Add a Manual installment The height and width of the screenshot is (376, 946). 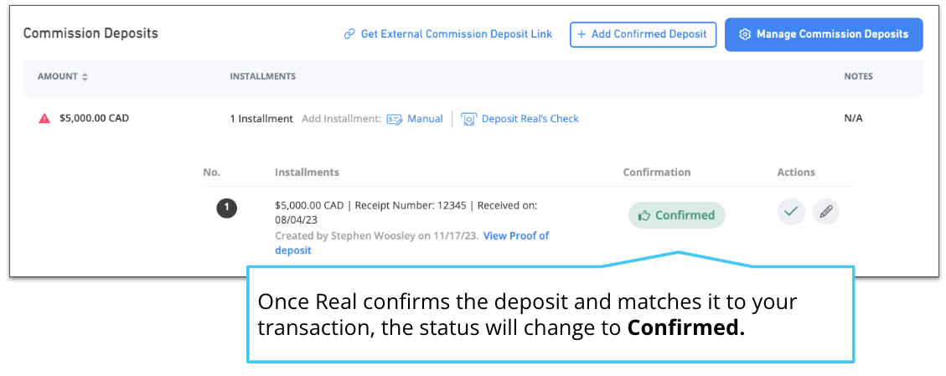click(x=415, y=119)
